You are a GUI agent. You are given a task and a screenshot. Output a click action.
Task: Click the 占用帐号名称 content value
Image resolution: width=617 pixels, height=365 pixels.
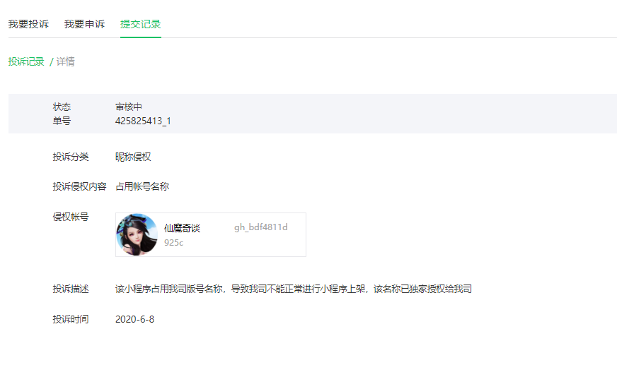[142, 186]
